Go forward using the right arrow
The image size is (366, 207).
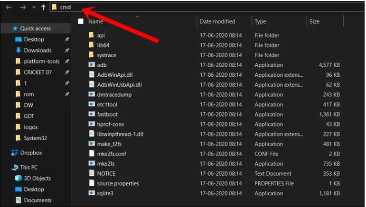point(23,8)
